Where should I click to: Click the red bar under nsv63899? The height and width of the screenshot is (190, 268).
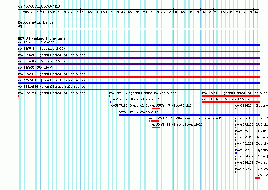click(257, 178)
